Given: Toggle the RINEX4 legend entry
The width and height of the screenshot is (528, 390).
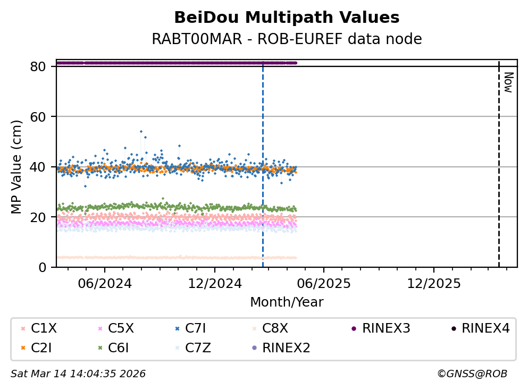Looking at the screenshot, I should click(x=485, y=328).
